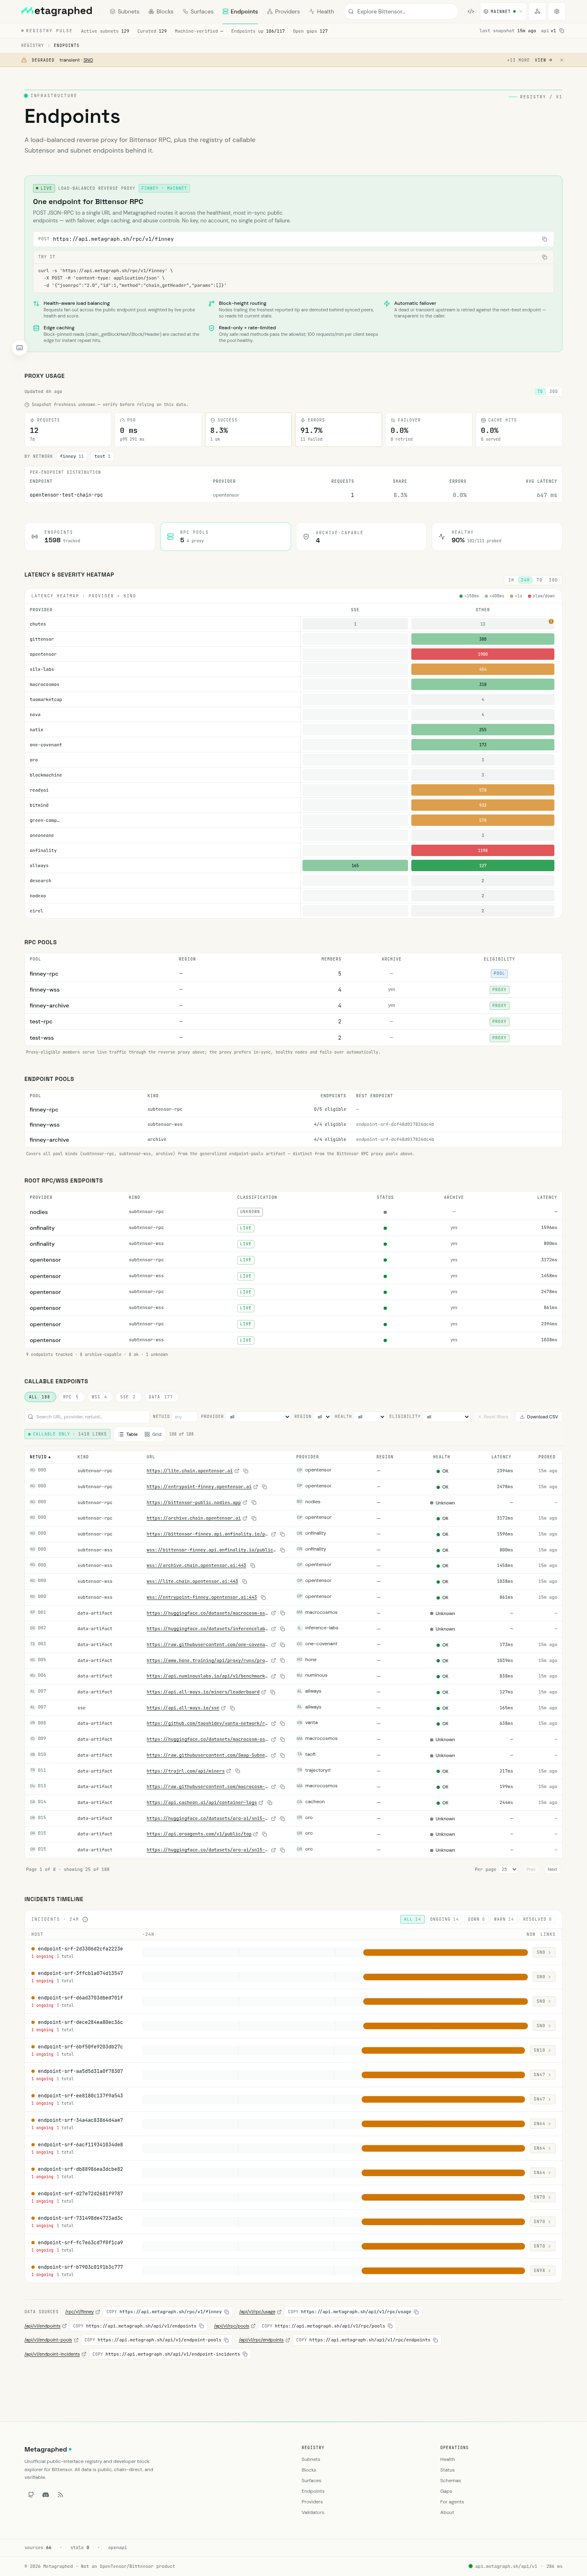Screen dimensions: 587x2576
Task: Select the DATA 177 endpoints tab
Action: tap(161, 1397)
